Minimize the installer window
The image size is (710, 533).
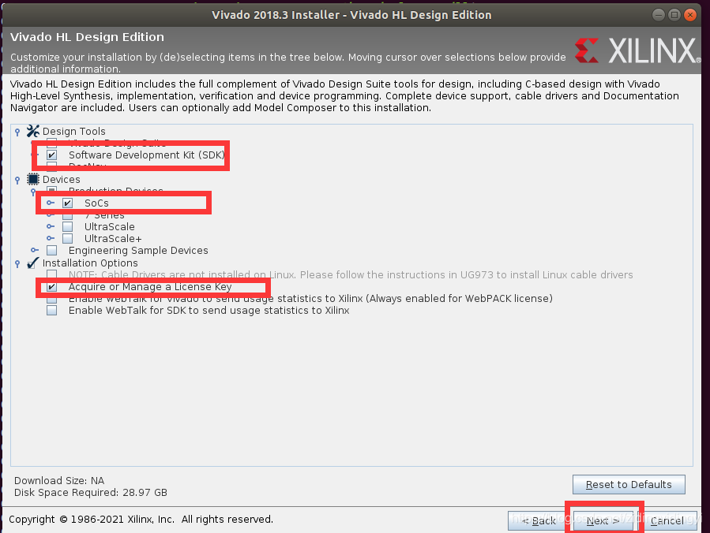(659, 15)
